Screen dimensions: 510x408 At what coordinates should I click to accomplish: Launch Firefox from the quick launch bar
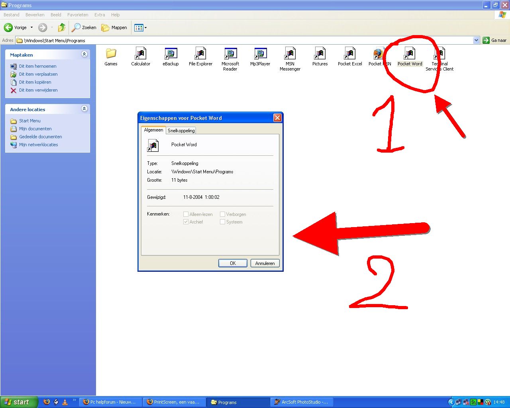pos(46,402)
